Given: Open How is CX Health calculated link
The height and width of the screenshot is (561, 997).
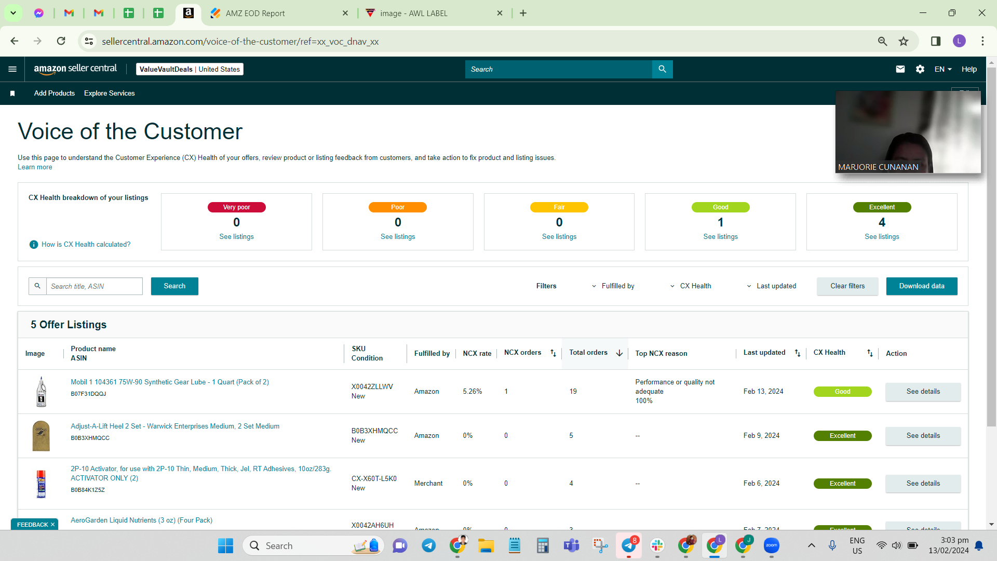Looking at the screenshot, I should coord(86,245).
